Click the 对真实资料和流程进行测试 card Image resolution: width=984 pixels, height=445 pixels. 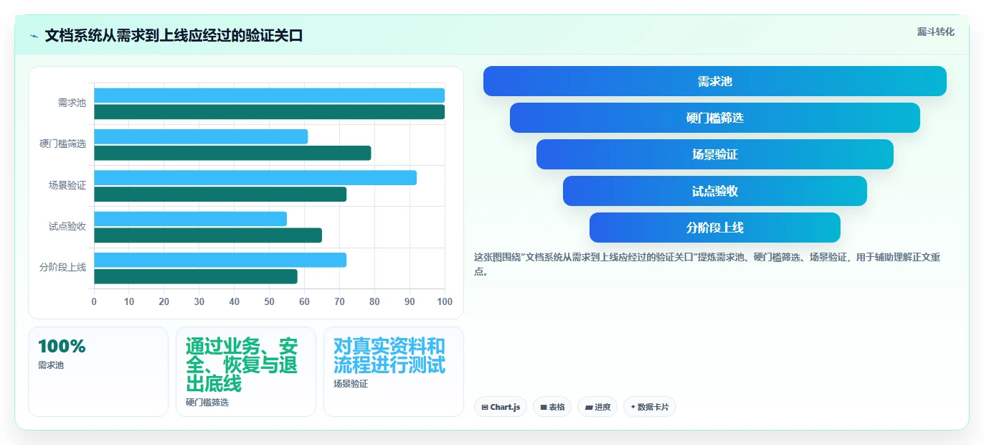point(394,372)
